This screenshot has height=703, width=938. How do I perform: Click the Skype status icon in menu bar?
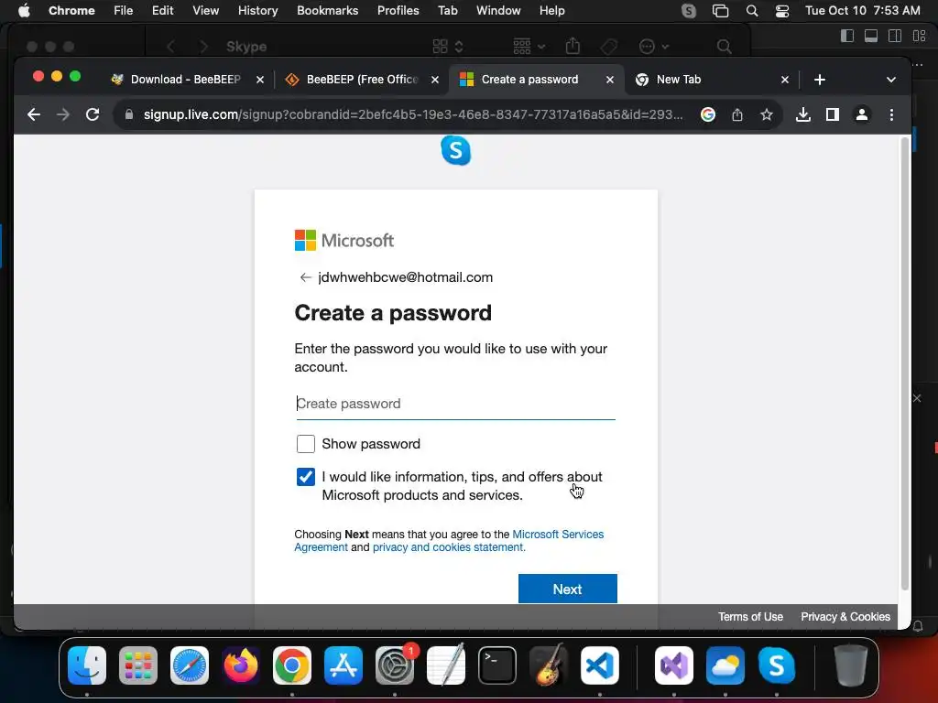(689, 11)
